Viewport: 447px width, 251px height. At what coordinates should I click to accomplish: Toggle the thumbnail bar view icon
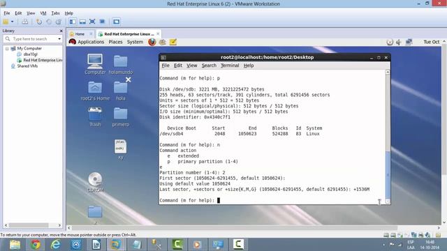pyautogui.click(x=82, y=22)
